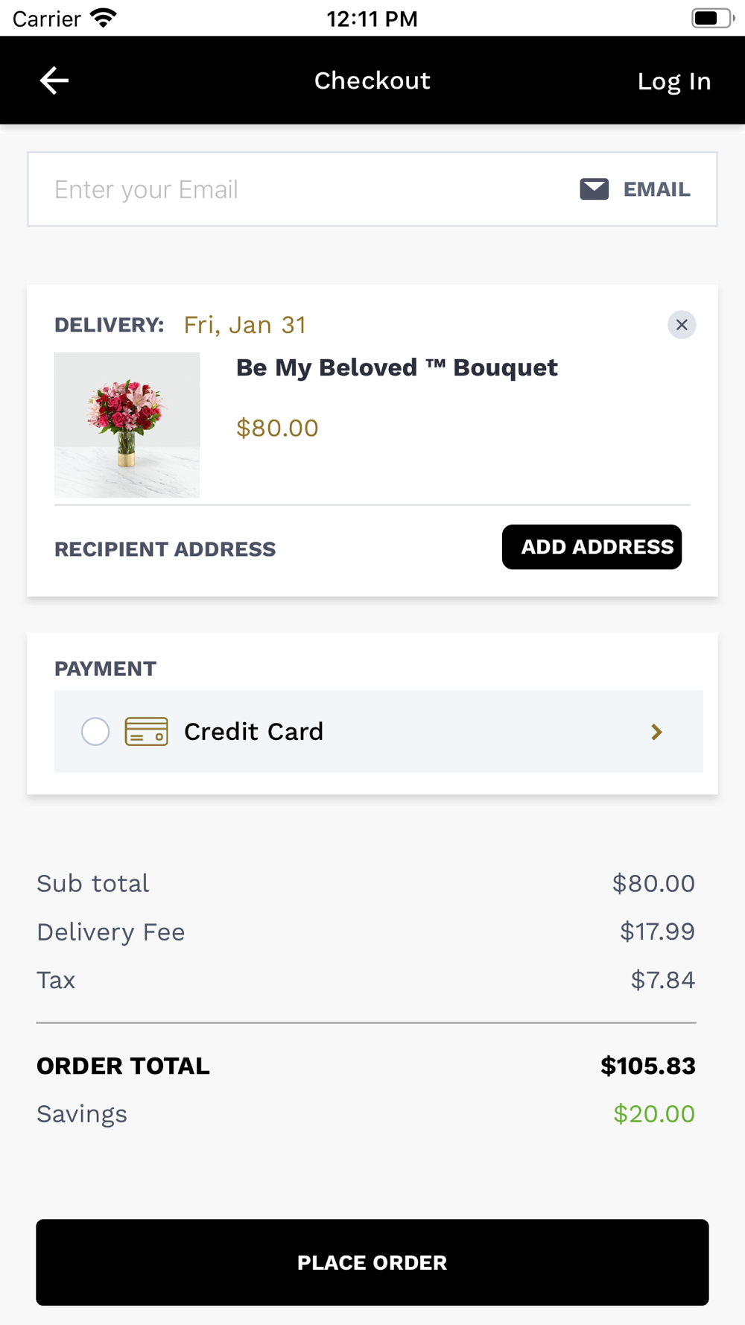745x1325 pixels.
Task: Expand Credit Card chevron arrow
Action: coord(656,732)
